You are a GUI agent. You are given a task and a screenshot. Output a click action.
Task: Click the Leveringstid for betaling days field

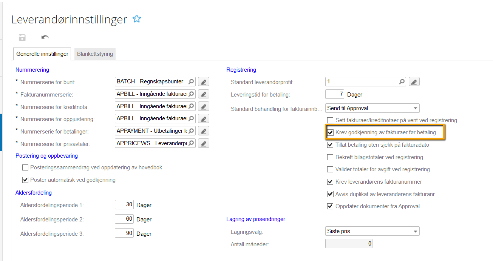[x=335, y=94]
